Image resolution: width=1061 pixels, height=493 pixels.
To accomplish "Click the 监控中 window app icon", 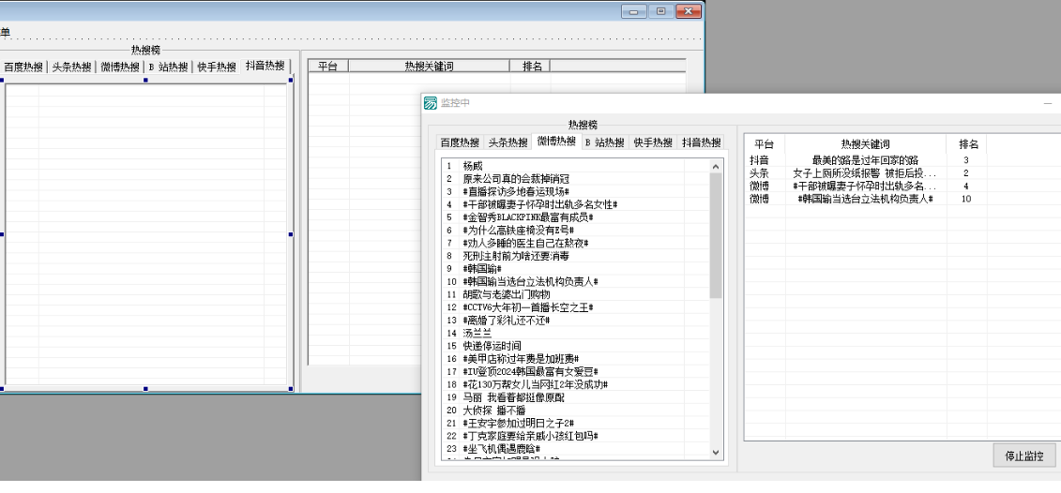I will pyautogui.click(x=431, y=103).
